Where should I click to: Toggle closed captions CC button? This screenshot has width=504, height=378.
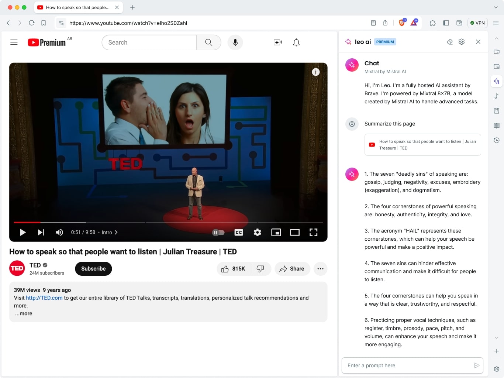239,232
